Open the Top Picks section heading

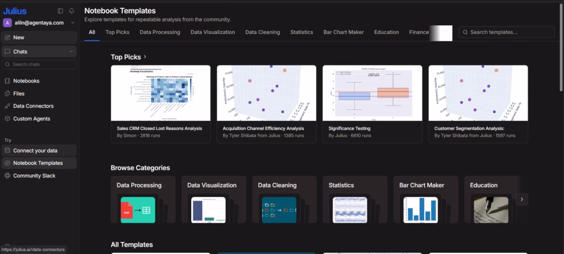128,57
